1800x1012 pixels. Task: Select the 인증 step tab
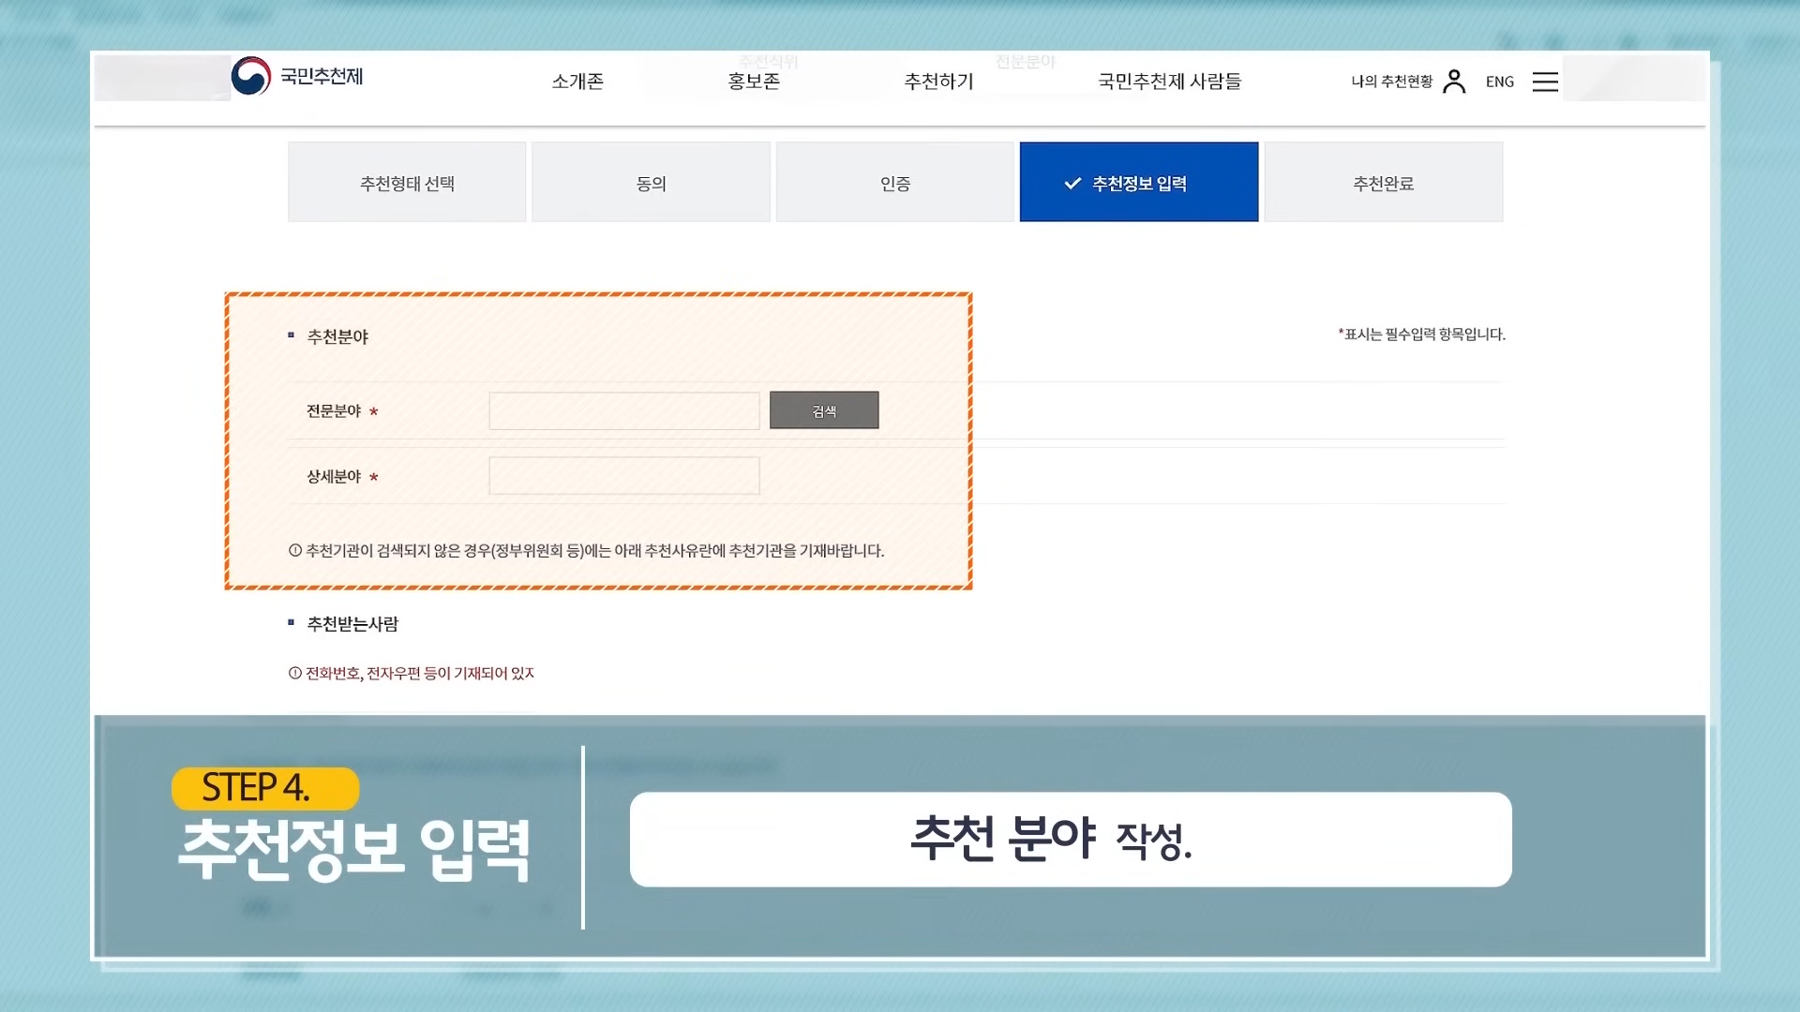(894, 183)
